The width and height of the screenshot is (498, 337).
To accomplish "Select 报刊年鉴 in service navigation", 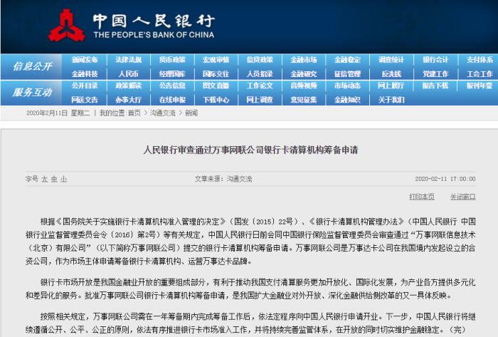I will (480, 85).
